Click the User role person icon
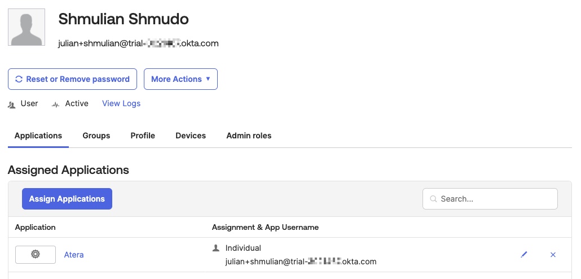This screenshot has width=581, height=279. pyautogui.click(x=12, y=105)
